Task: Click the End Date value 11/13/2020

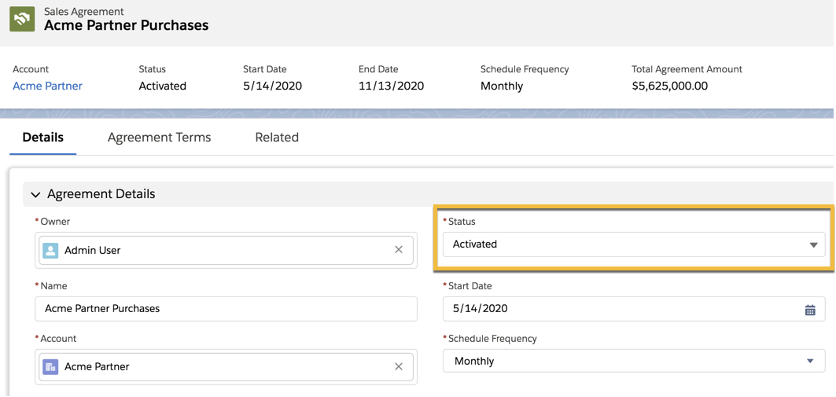Action: [392, 86]
